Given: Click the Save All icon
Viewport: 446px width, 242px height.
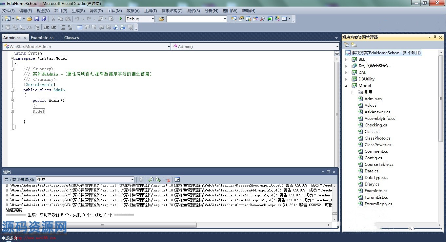Looking at the screenshot, I should click(44, 19).
